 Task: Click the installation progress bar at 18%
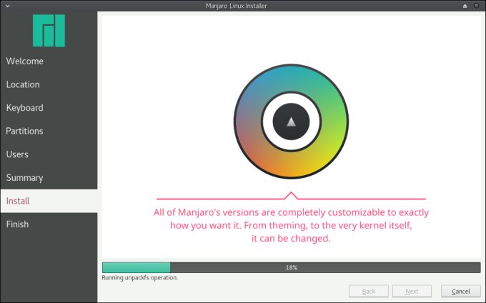[x=292, y=267]
